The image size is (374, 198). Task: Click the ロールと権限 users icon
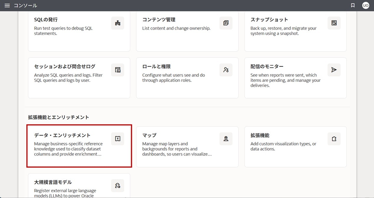point(226,70)
